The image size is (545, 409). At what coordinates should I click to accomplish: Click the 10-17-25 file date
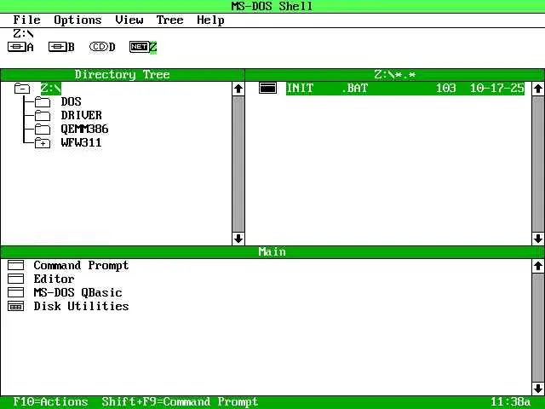497,88
